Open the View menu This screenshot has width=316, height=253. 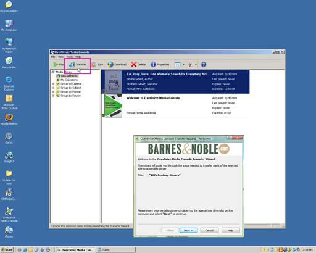point(60,57)
